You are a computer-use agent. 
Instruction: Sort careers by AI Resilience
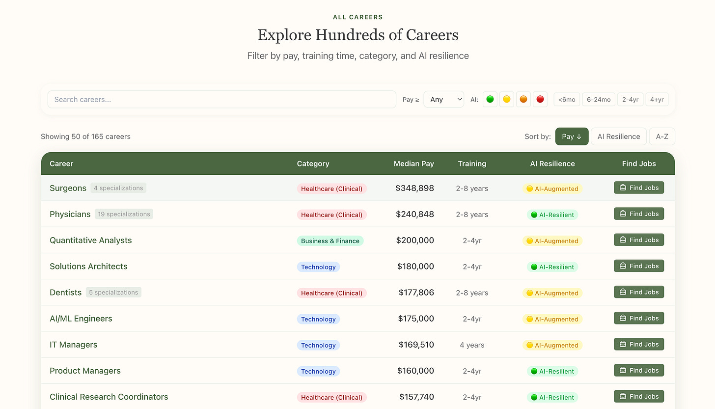point(619,136)
